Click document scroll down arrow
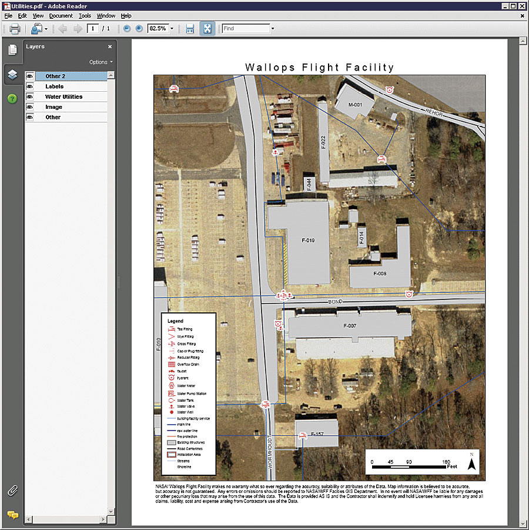This screenshot has height=530, width=529. coord(523,524)
